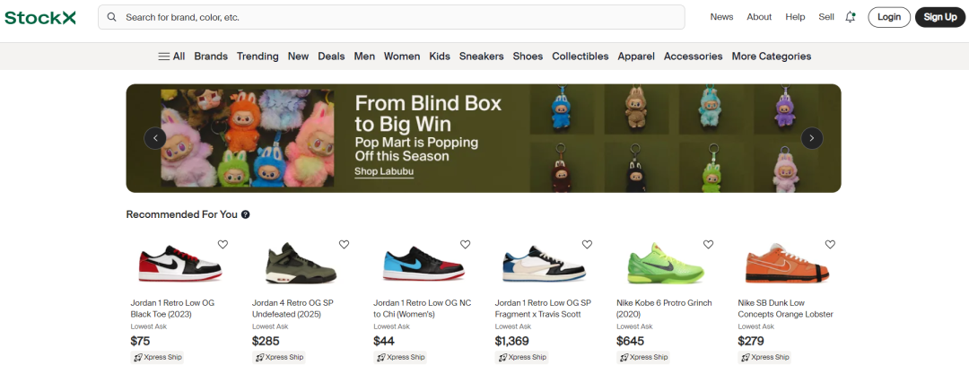Click the StockX logo

[x=40, y=17]
